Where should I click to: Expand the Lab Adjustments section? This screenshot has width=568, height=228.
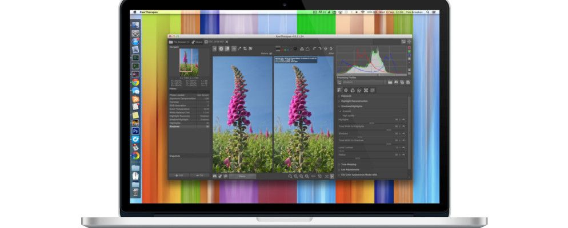350,169
